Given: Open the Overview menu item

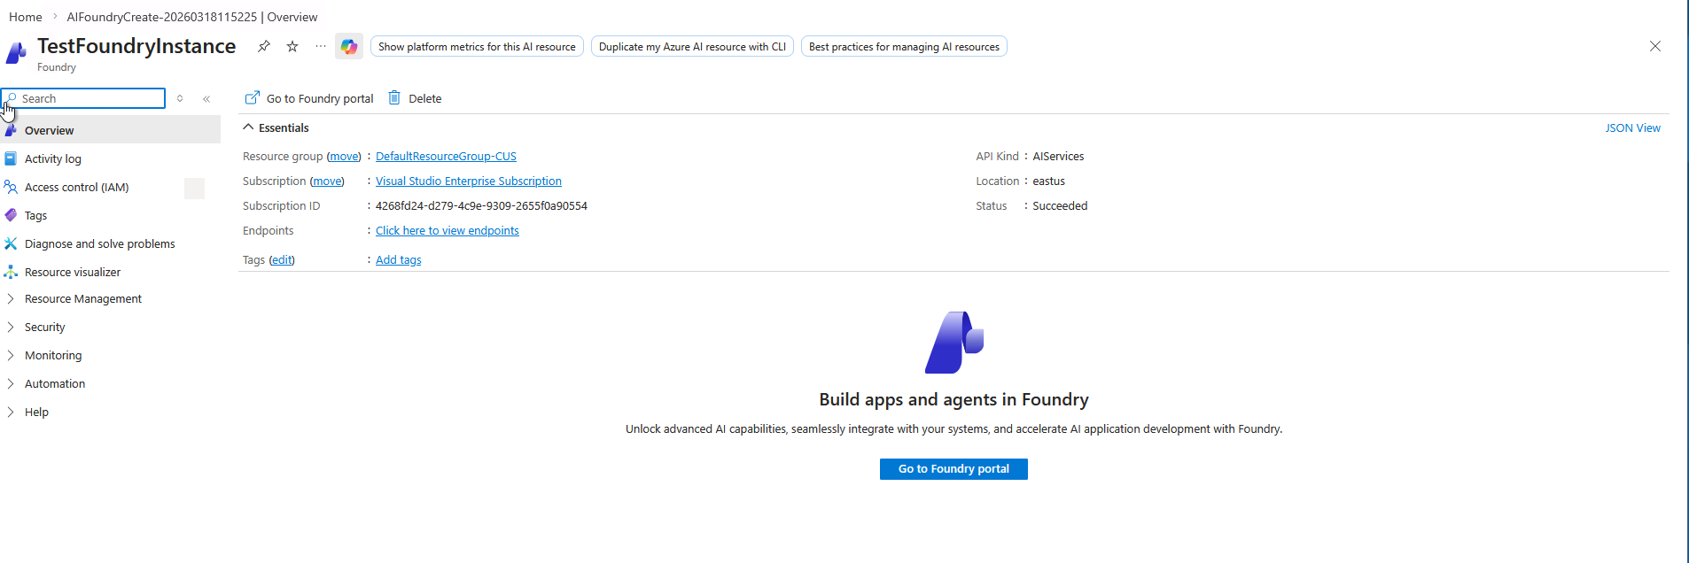Looking at the screenshot, I should point(110,130).
